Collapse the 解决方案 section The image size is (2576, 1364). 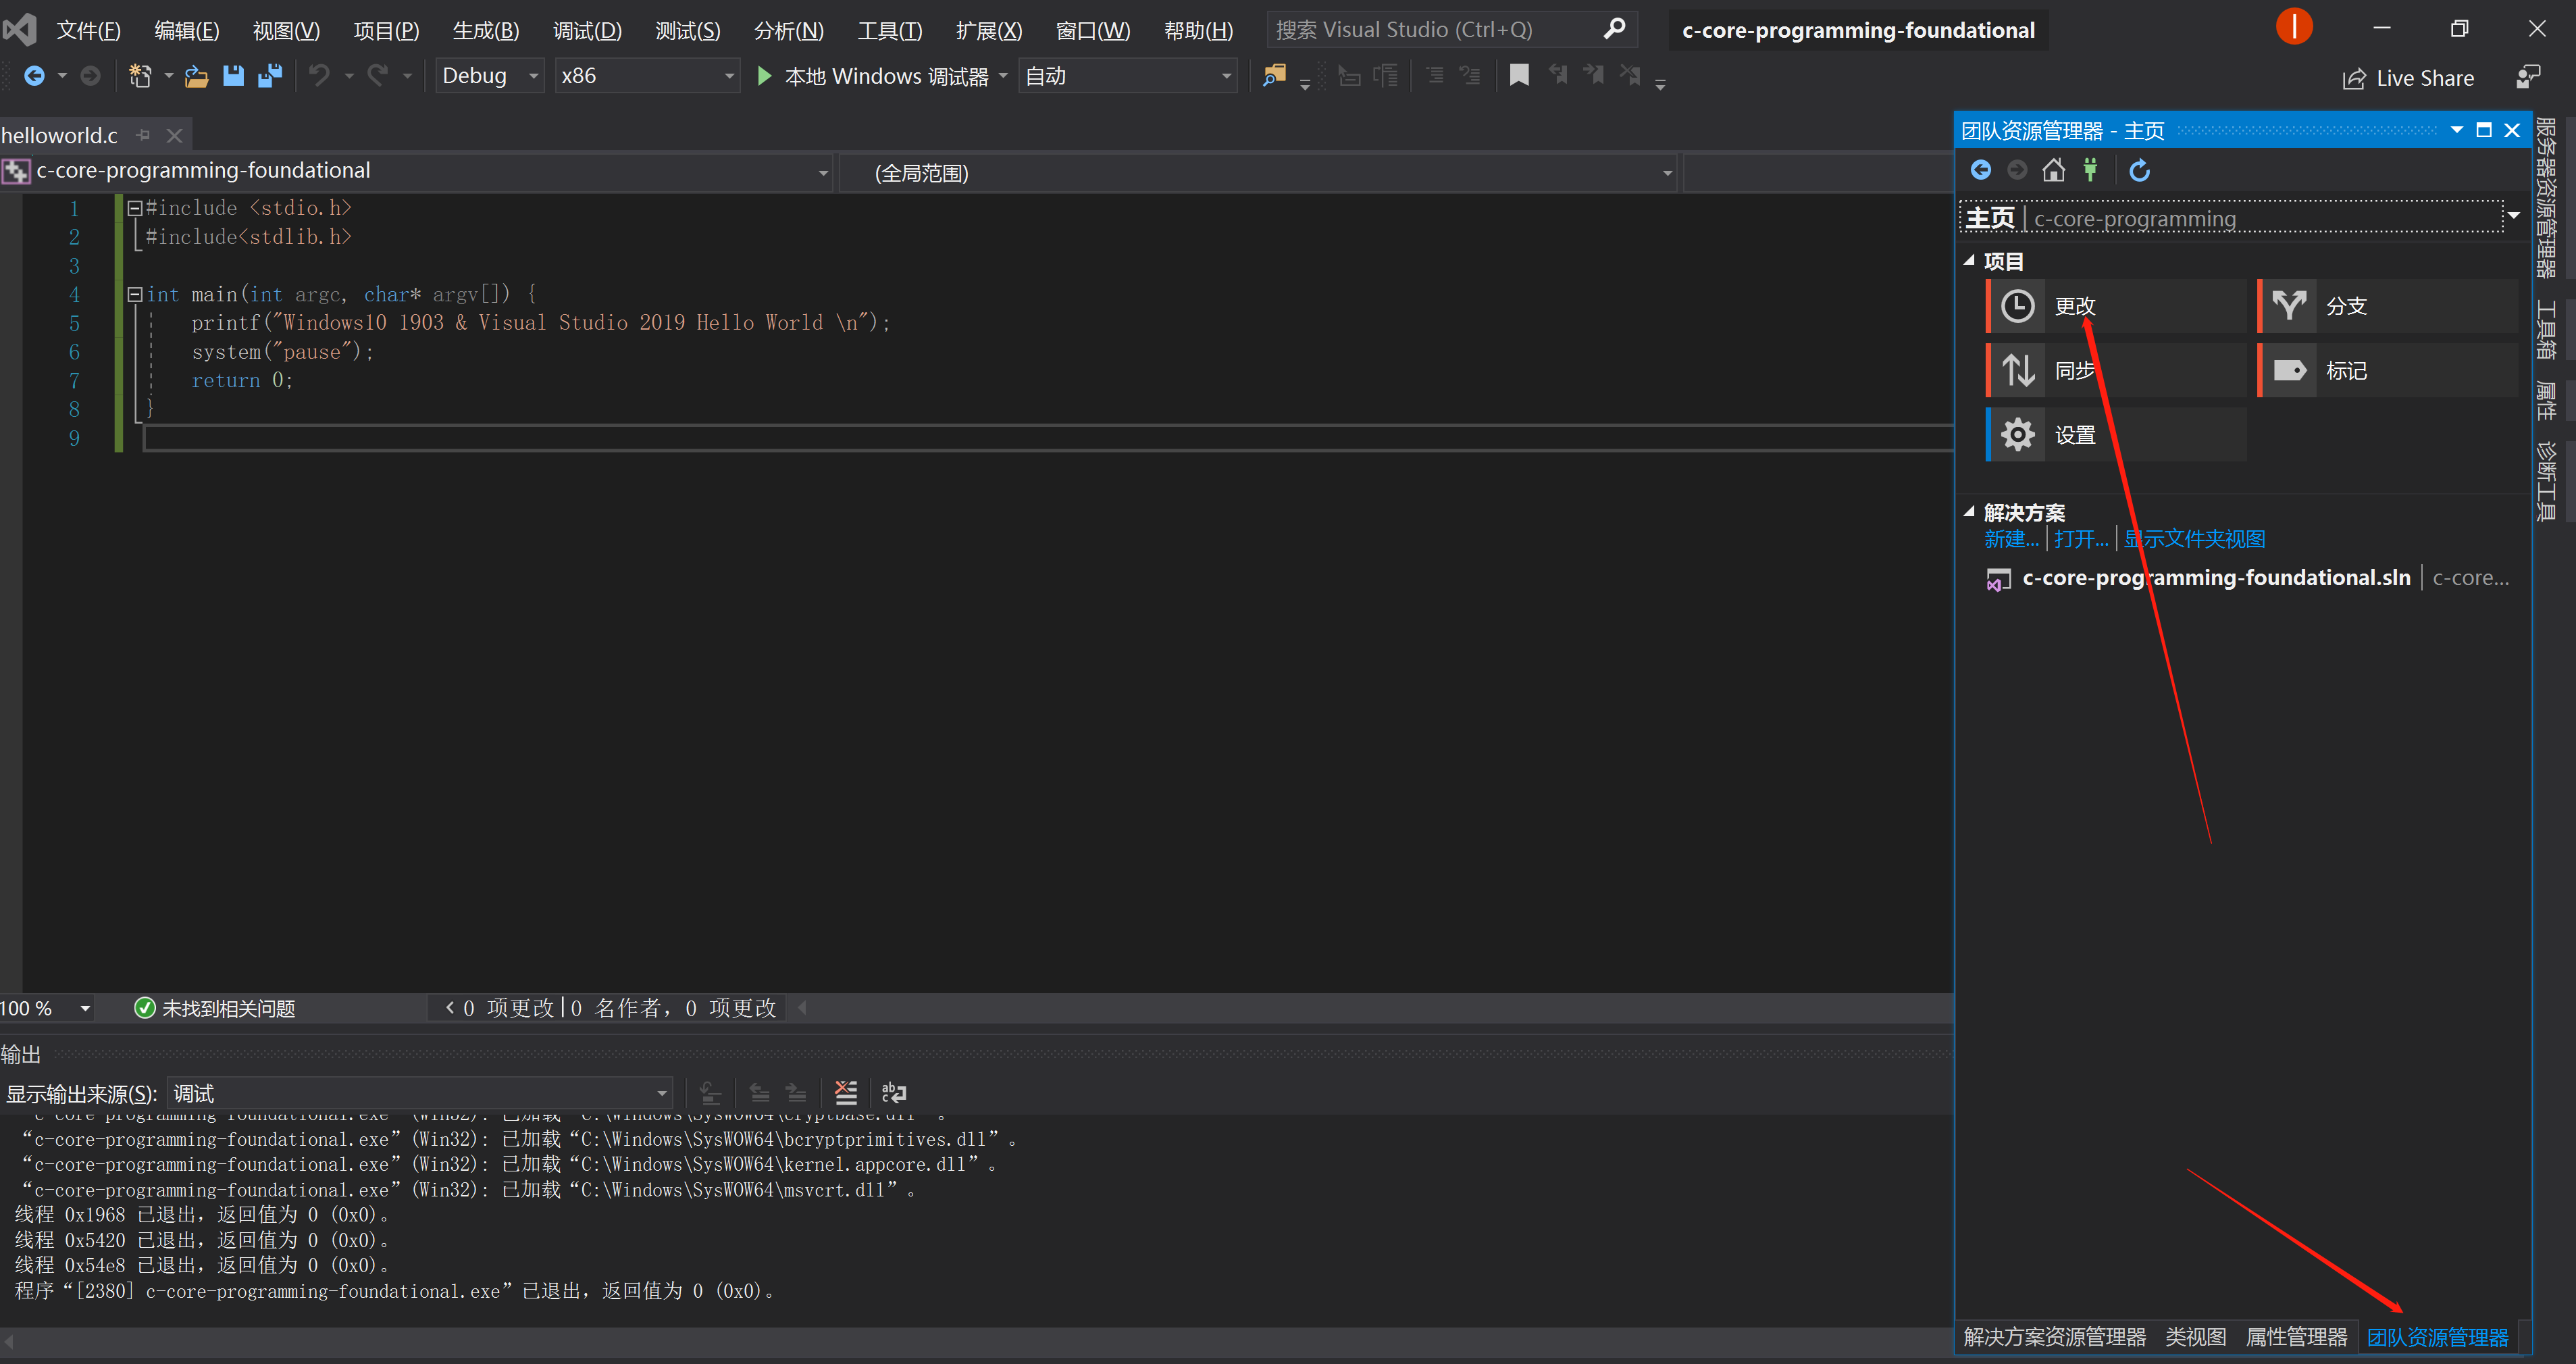(x=1969, y=512)
